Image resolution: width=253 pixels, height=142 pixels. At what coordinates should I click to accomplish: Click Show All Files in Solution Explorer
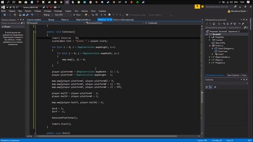(235, 24)
